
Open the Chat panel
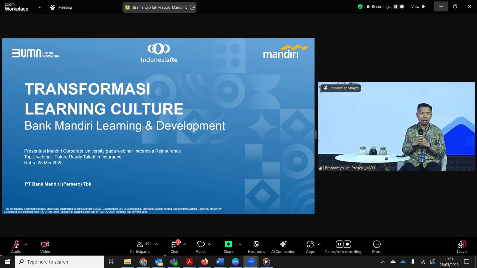point(174,247)
